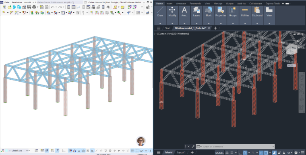Open dropdown beside opening rectangle tool
Viewport: 306px width, 155px height.
pos(66,13)
